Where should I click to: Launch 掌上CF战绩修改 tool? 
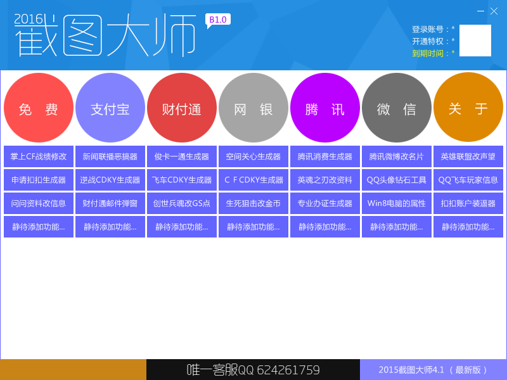click(x=39, y=156)
